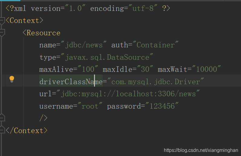Click the driverClassName attribute name
Image resolution: width=241 pixels, height=156 pixels.
71,81
